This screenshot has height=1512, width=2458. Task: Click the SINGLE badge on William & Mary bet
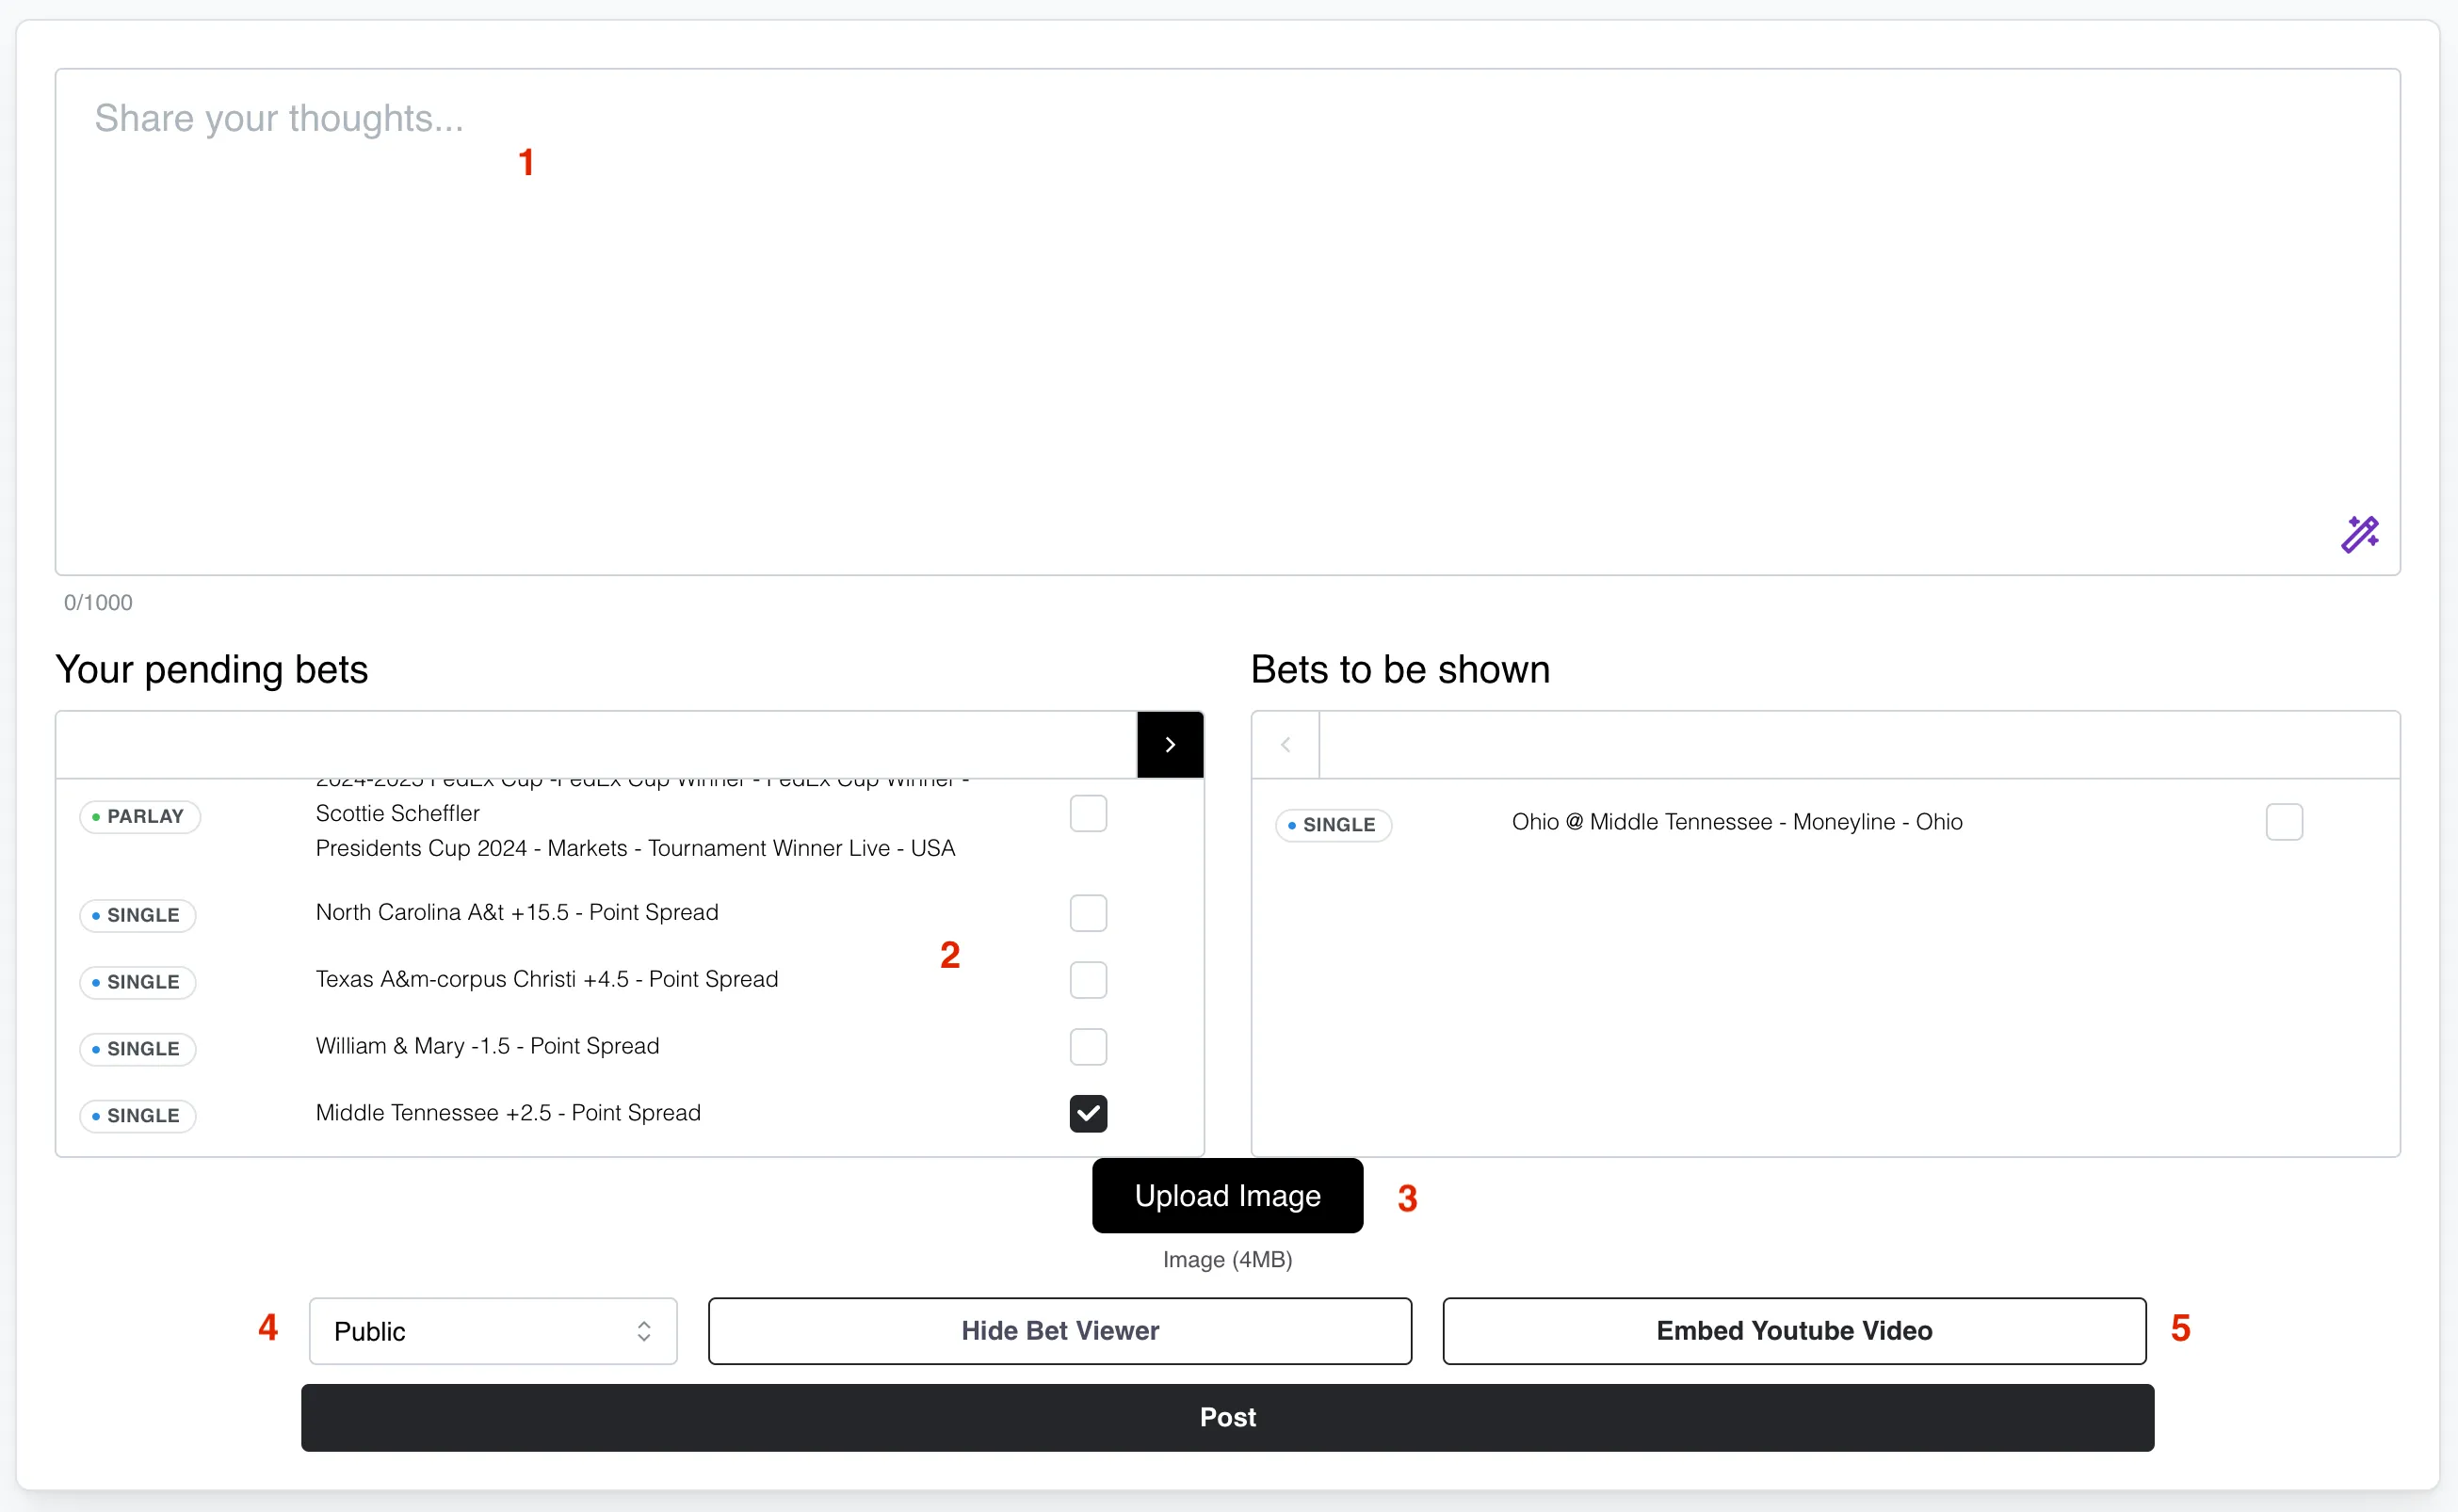(137, 1048)
